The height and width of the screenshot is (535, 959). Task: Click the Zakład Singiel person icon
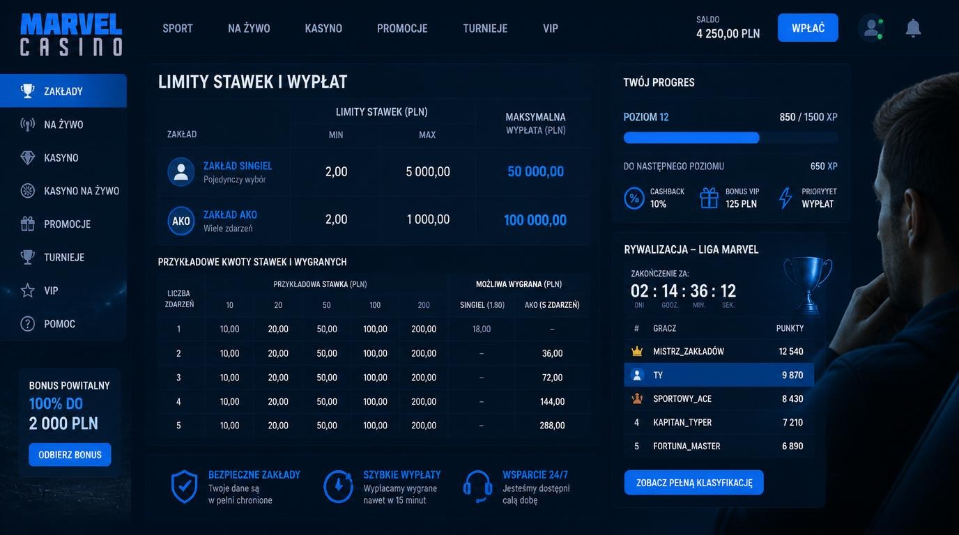coord(181,171)
